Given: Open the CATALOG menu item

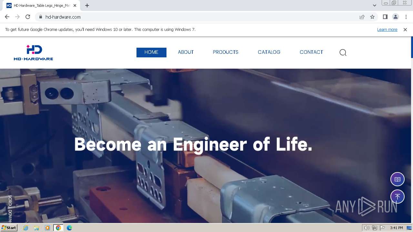Looking at the screenshot, I should tap(269, 52).
